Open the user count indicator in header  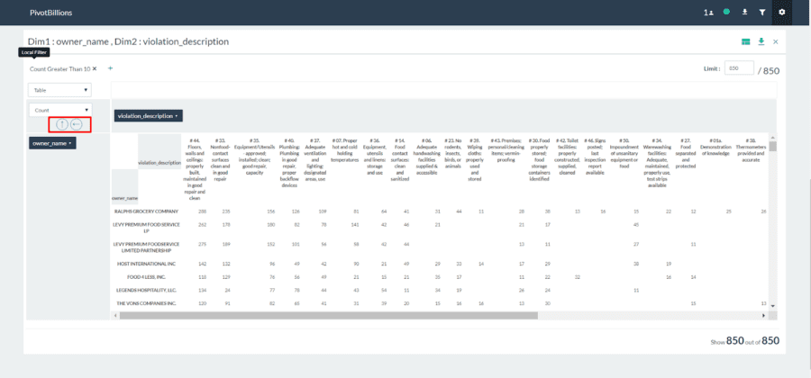[x=708, y=12]
